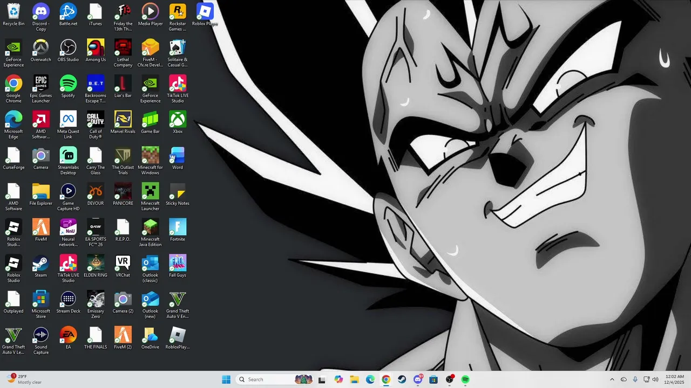Select the PANICORE game icon
The width and height of the screenshot is (691, 388).
pos(123,195)
